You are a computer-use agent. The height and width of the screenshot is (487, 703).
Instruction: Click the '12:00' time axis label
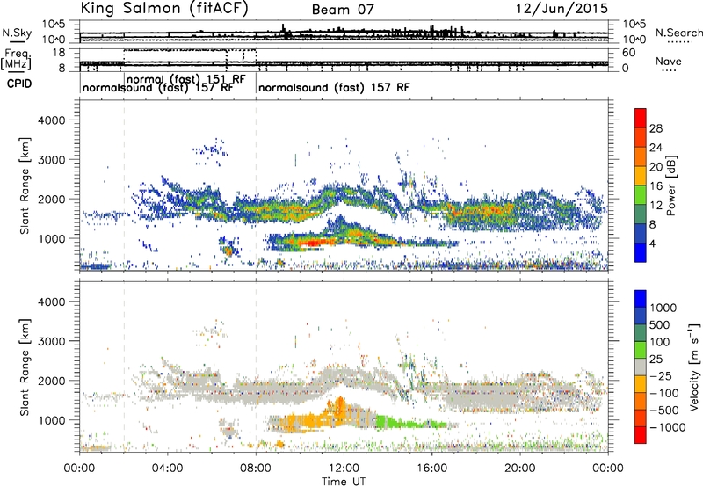[x=344, y=469]
